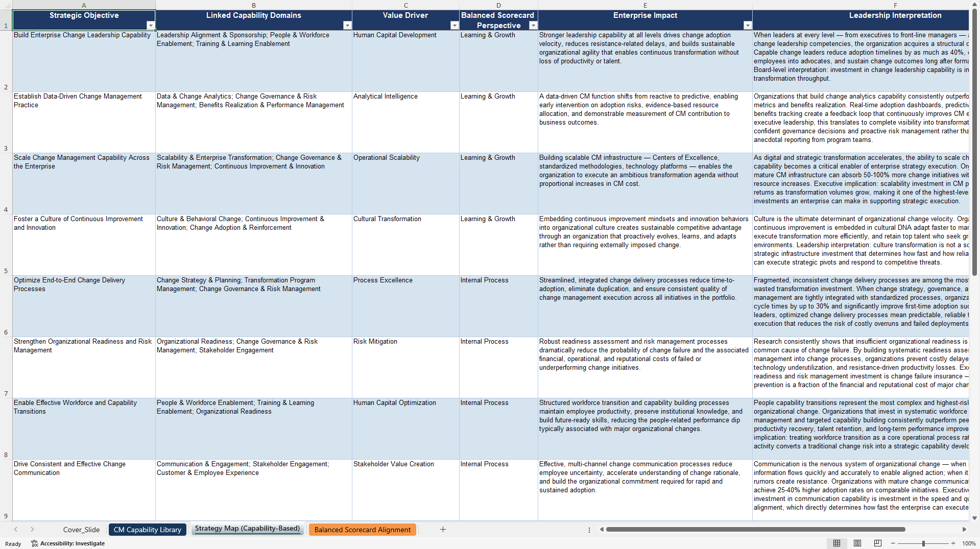Select cell 'Establish Data-Driven Change Management Practice'
This screenshot has width=980, height=549.
tap(84, 123)
